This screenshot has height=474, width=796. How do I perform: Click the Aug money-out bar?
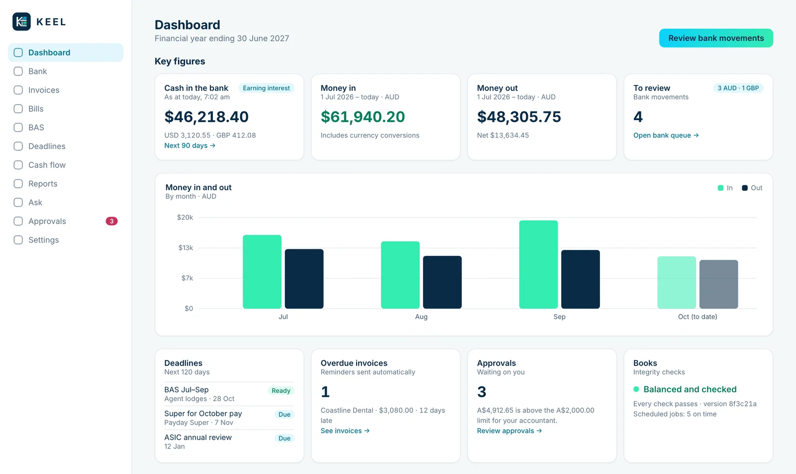tap(442, 282)
